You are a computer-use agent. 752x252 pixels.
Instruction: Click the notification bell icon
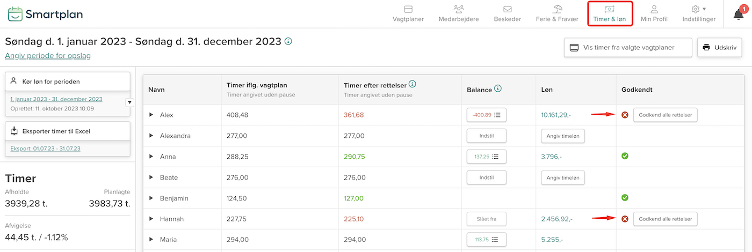tap(739, 14)
